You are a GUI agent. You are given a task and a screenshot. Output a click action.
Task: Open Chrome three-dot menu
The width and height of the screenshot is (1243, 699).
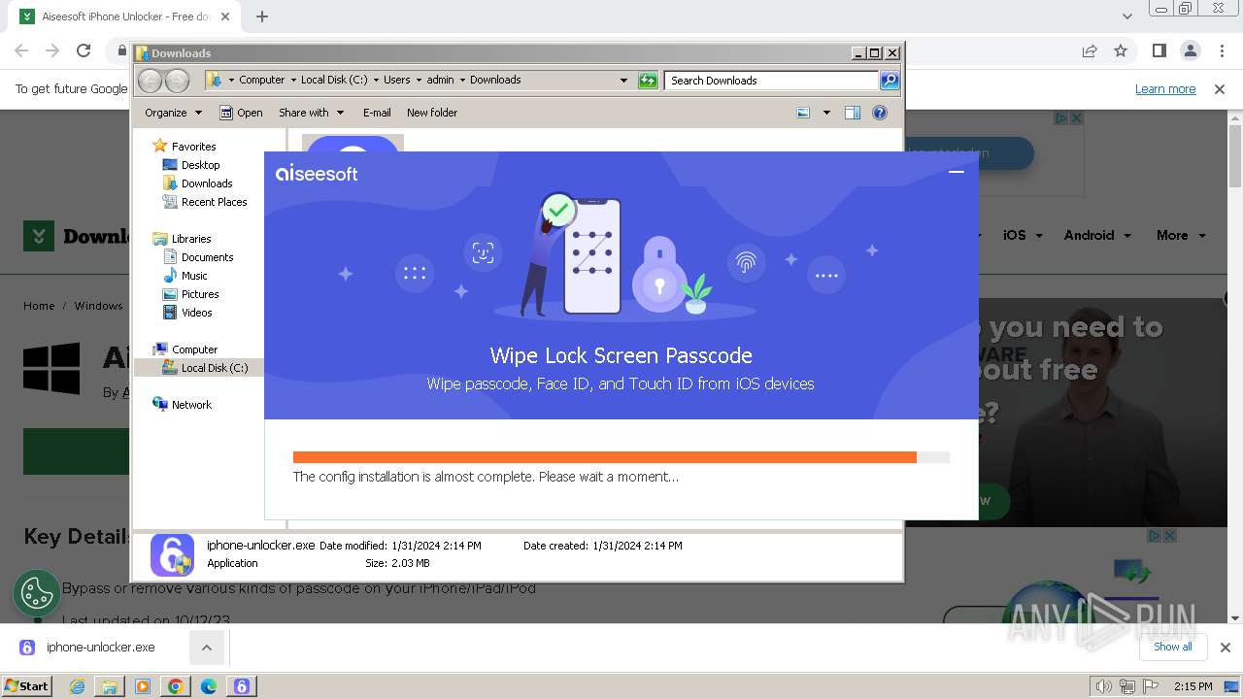1221,51
